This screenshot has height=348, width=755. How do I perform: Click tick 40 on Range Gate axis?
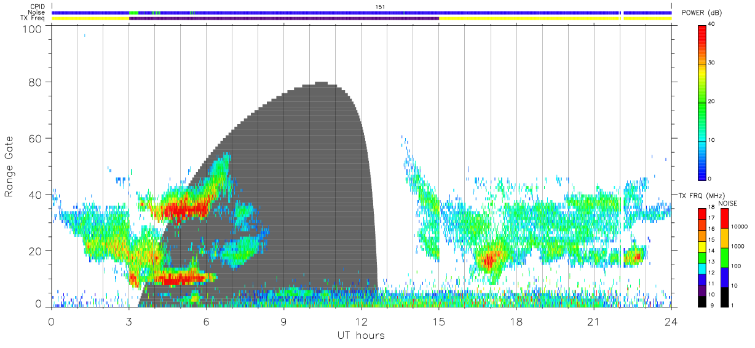(34, 195)
